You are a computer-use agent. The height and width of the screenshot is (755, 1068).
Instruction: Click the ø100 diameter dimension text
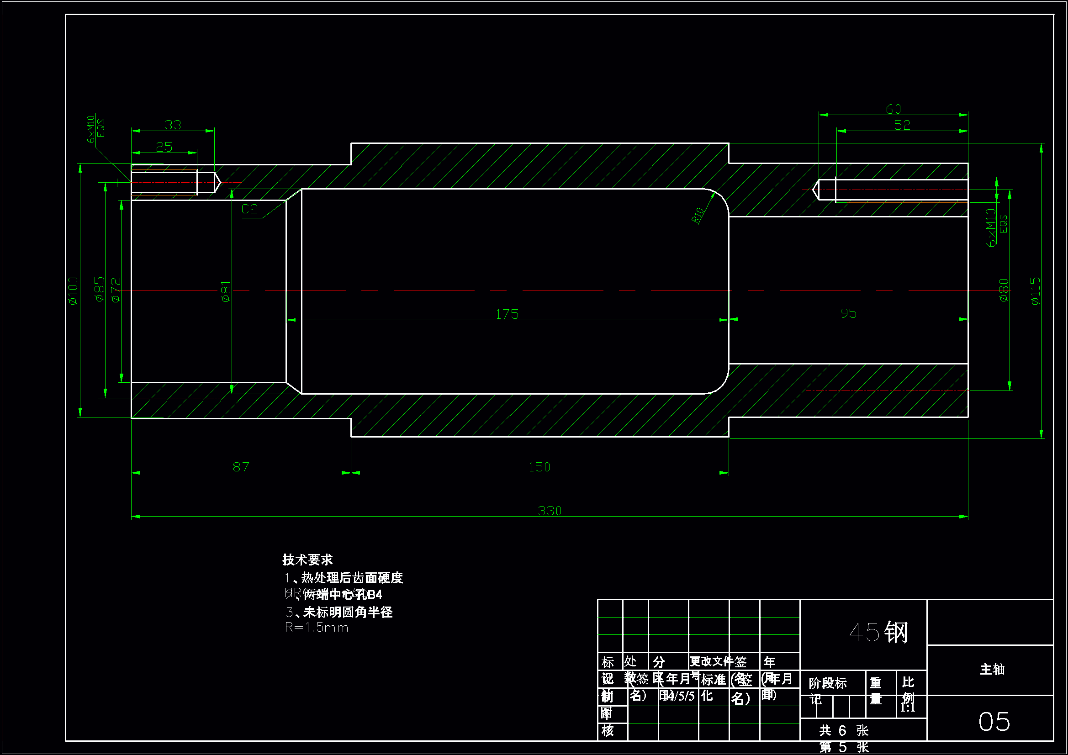(73, 291)
